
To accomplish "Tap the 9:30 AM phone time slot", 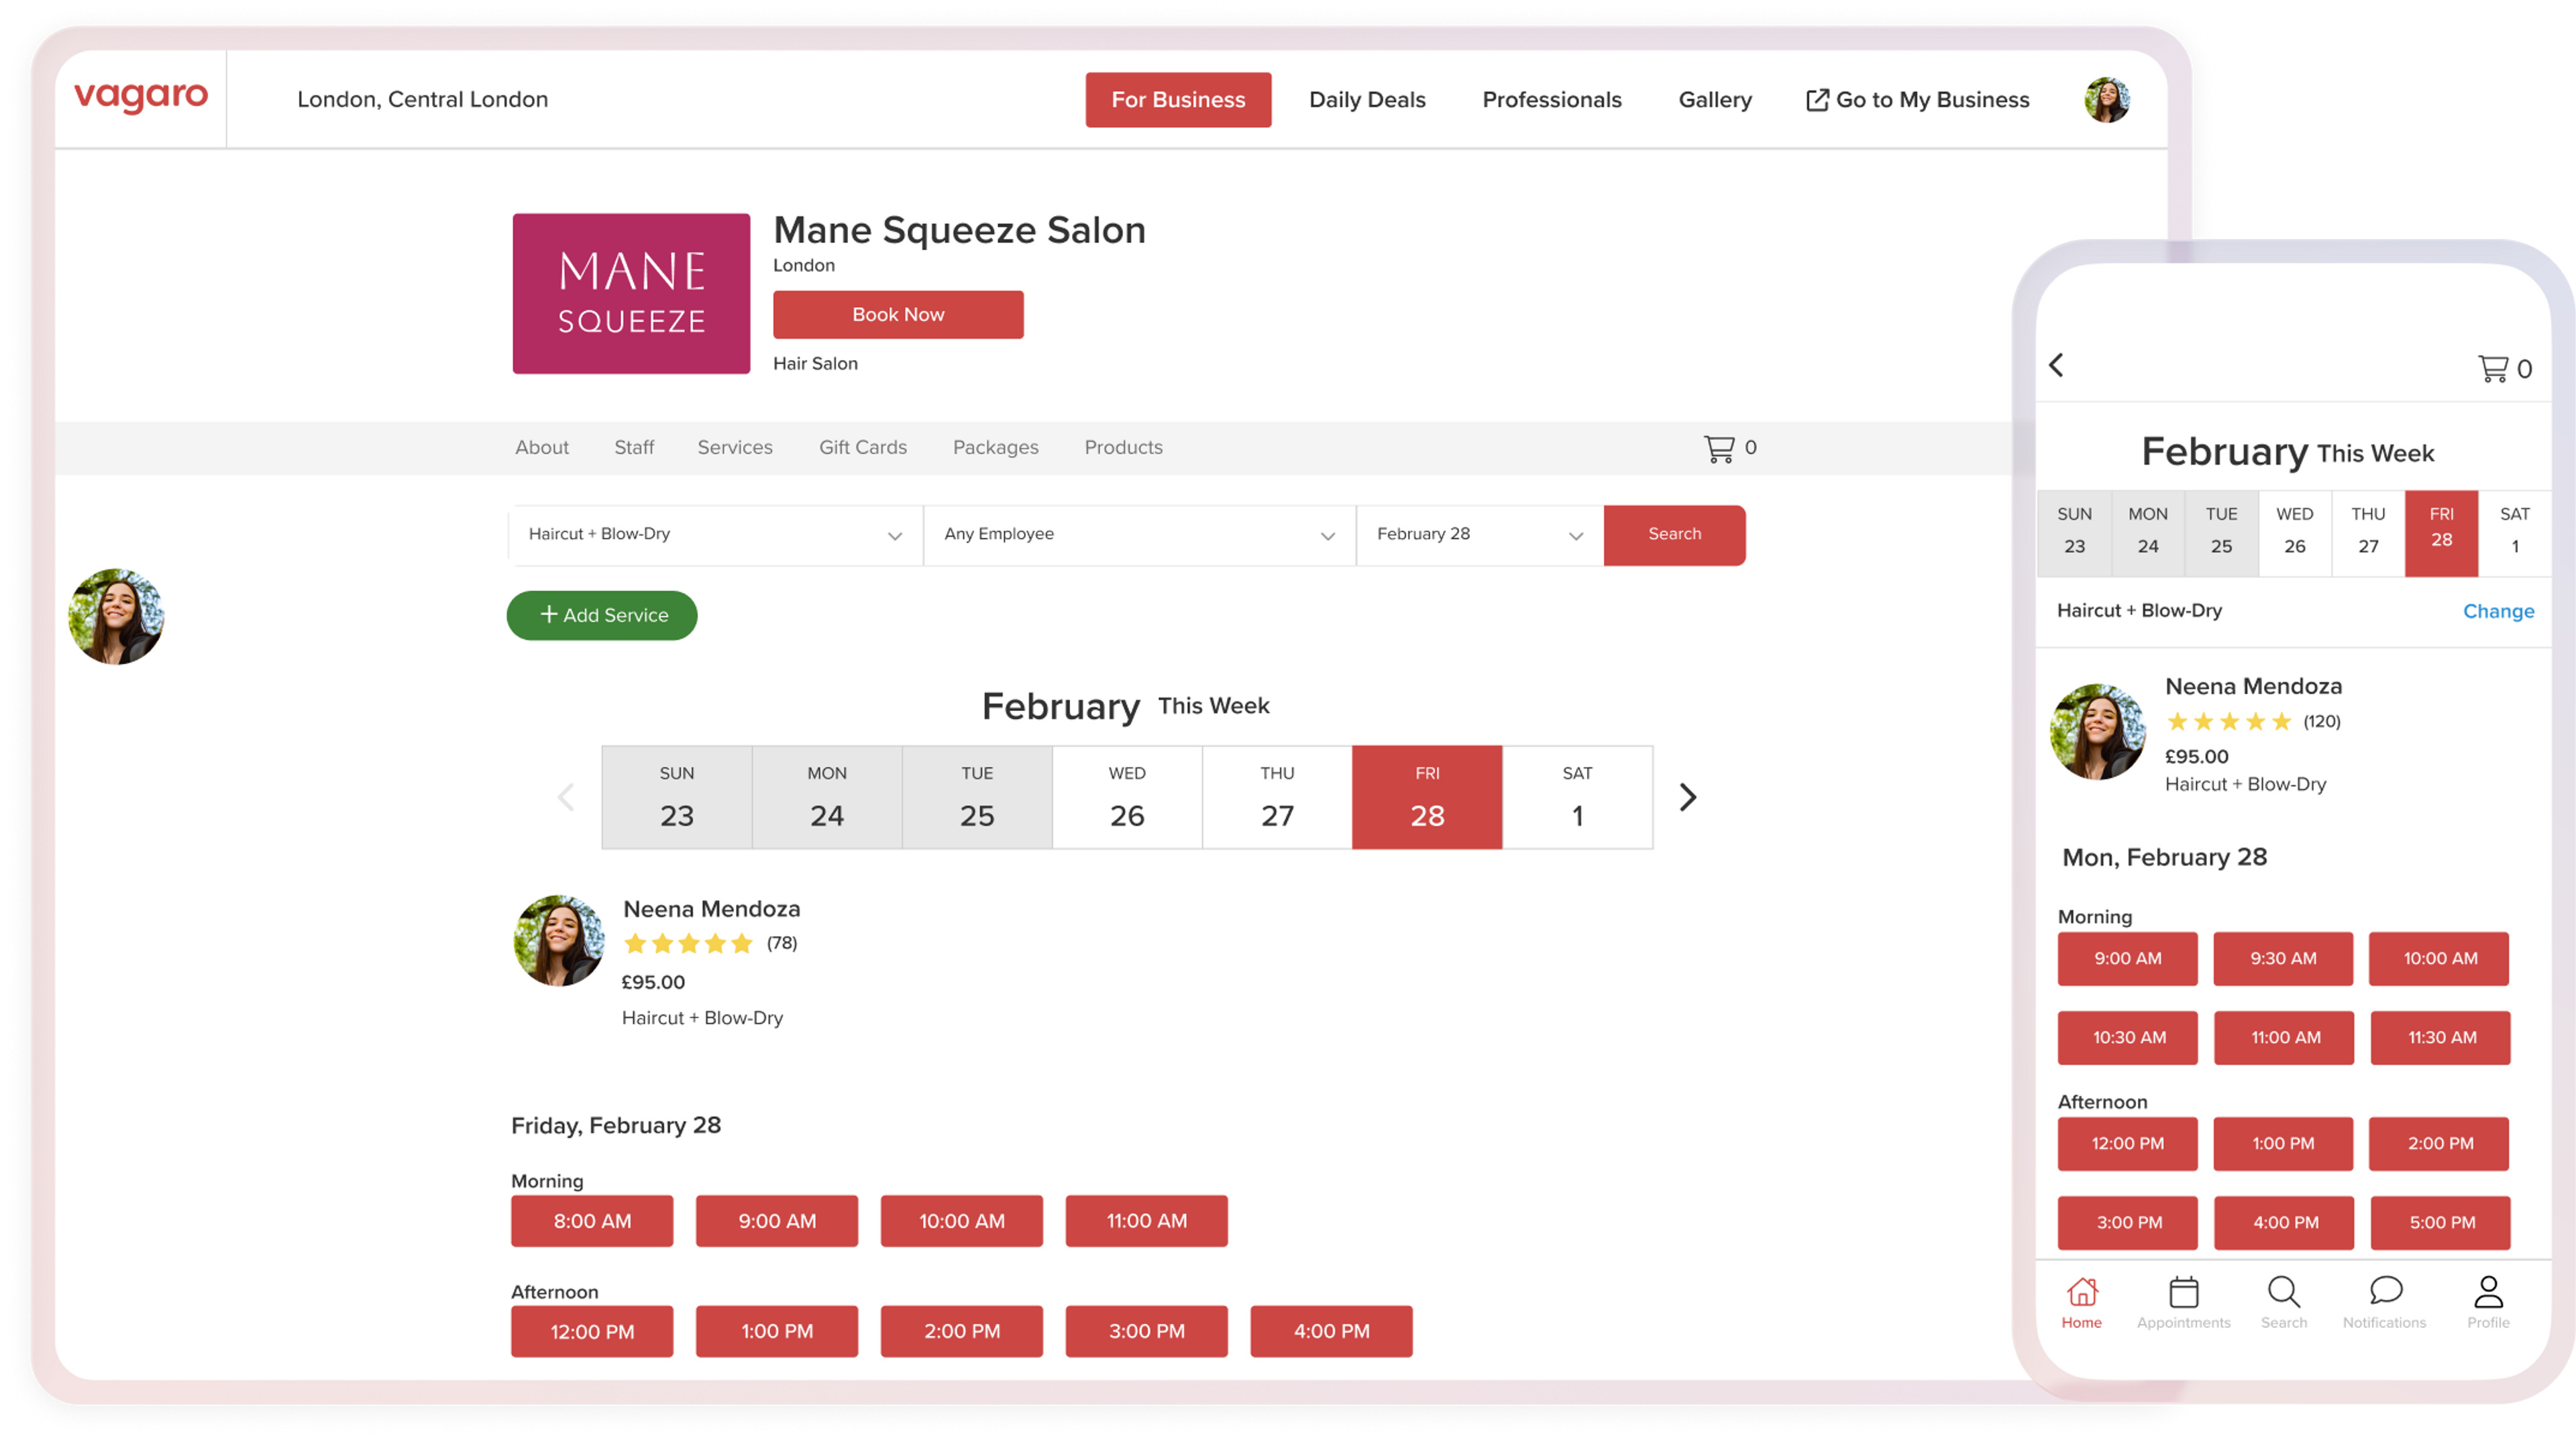I will 2283,959.
